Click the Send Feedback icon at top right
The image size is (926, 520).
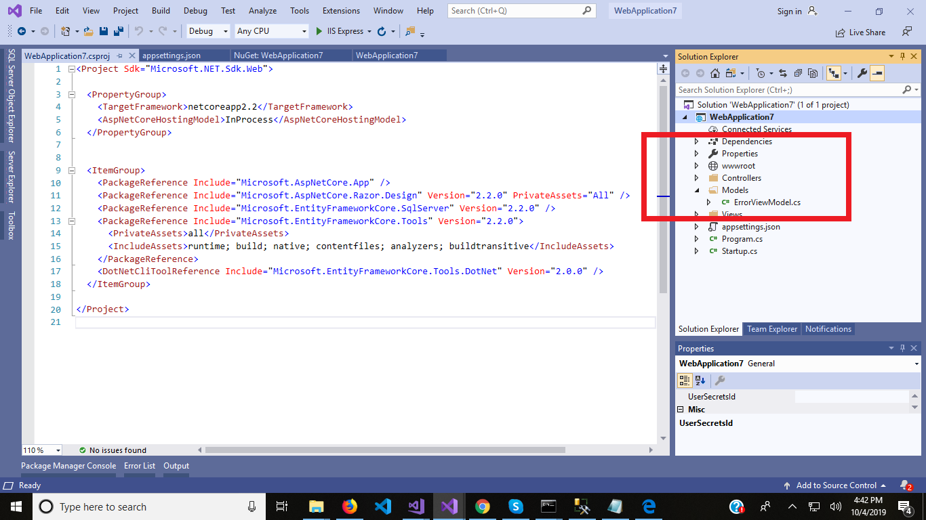click(x=907, y=31)
